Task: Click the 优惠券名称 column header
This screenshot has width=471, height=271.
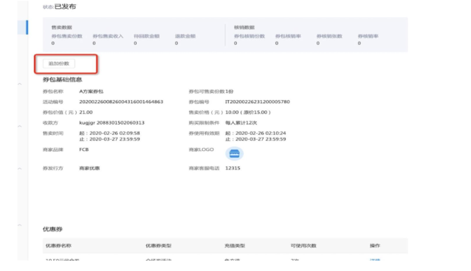Action: click(x=58, y=246)
